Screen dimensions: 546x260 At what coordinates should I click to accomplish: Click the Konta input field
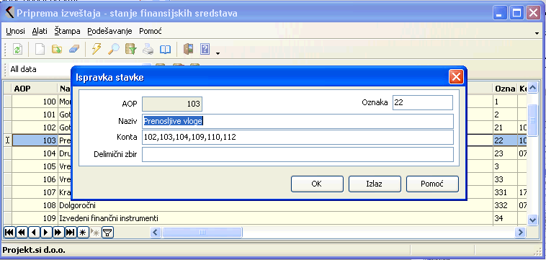tap(297, 138)
